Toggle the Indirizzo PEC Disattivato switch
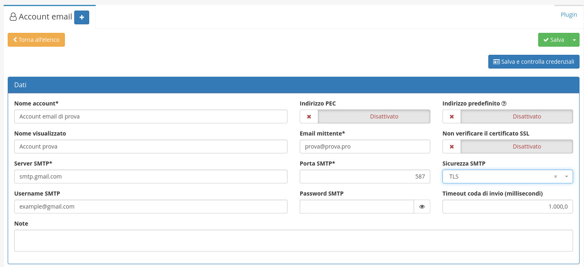Viewport: 584px width, 267px height. (374, 116)
